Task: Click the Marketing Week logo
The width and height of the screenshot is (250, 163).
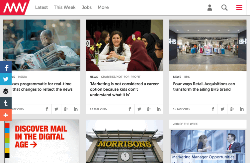Action: [x=15, y=7]
